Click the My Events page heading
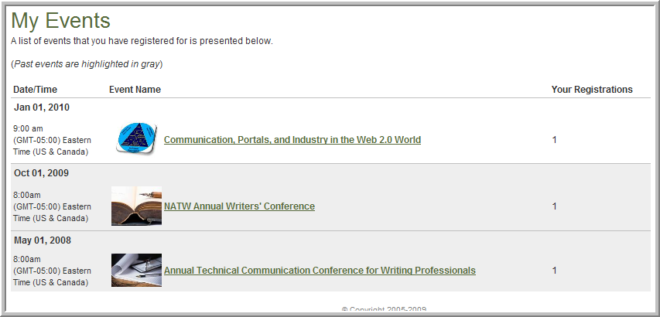The width and height of the screenshot is (660, 317). point(60,21)
